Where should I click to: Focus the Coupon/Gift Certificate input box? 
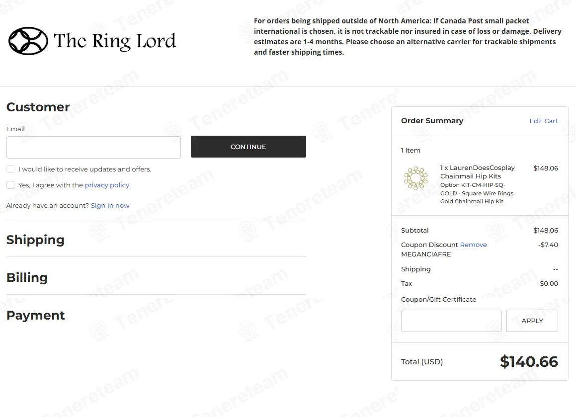(x=451, y=321)
